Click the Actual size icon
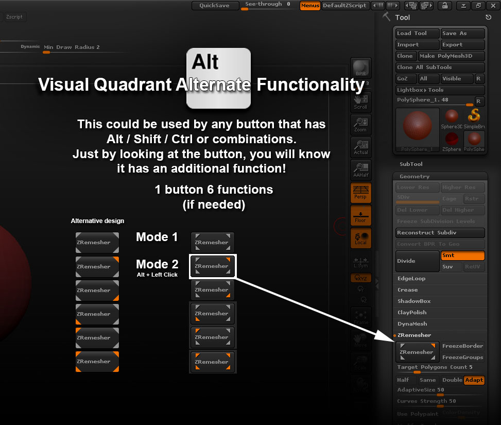 tap(360, 147)
